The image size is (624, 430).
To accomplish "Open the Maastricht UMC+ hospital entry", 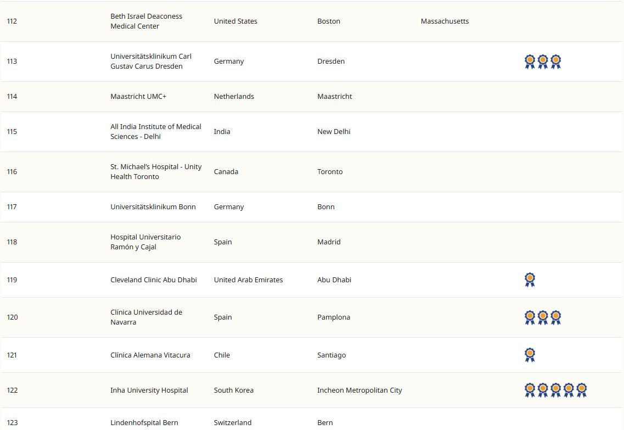I will 138,97.
